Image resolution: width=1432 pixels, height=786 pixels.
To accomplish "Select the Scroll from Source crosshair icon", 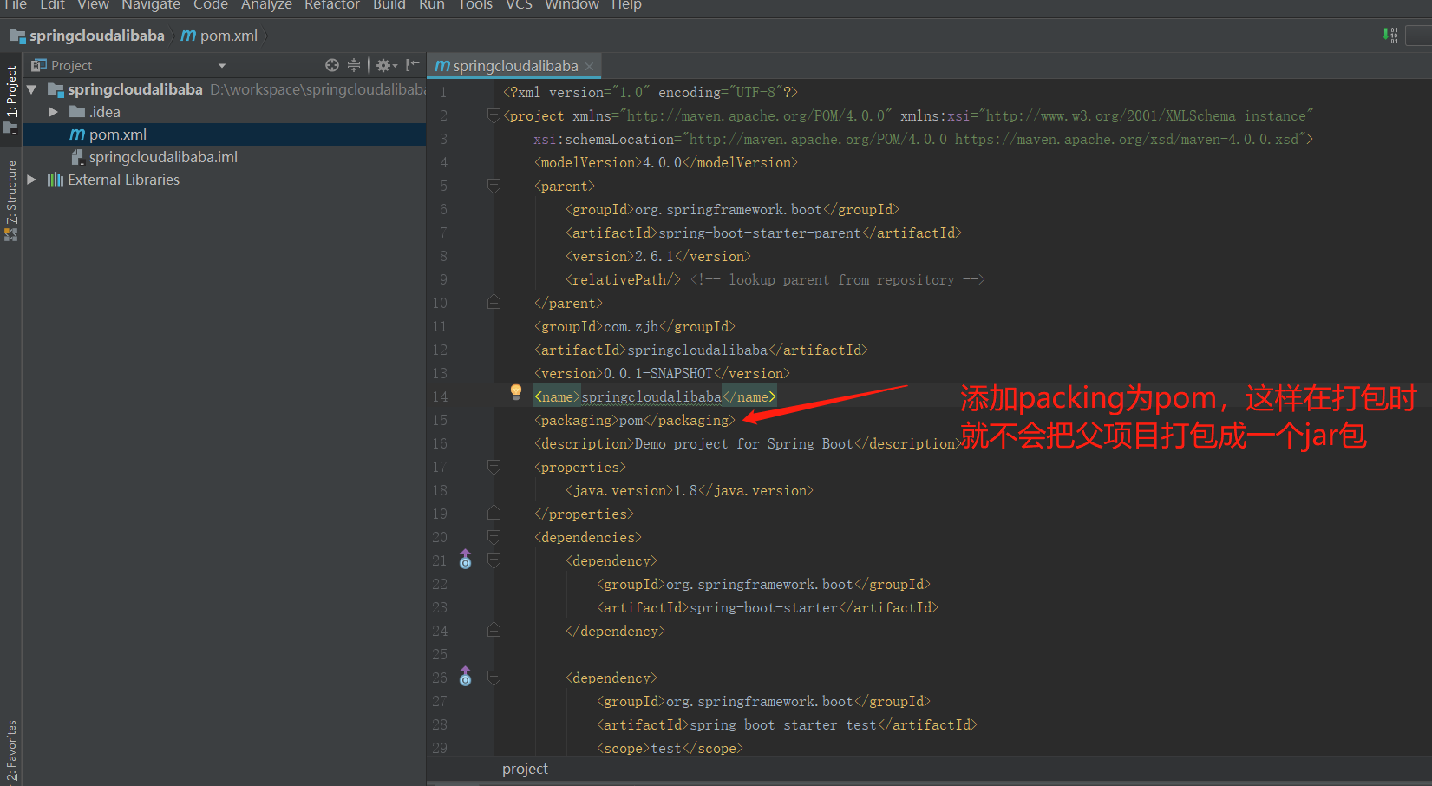I will (332, 65).
